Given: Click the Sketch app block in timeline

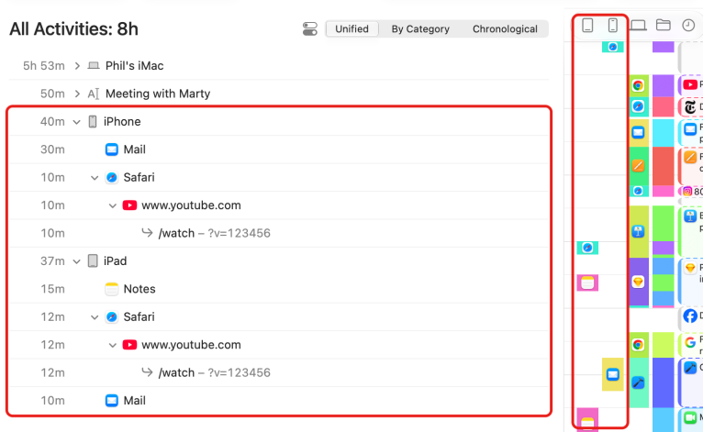Looking at the screenshot, I should pos(639,282).
